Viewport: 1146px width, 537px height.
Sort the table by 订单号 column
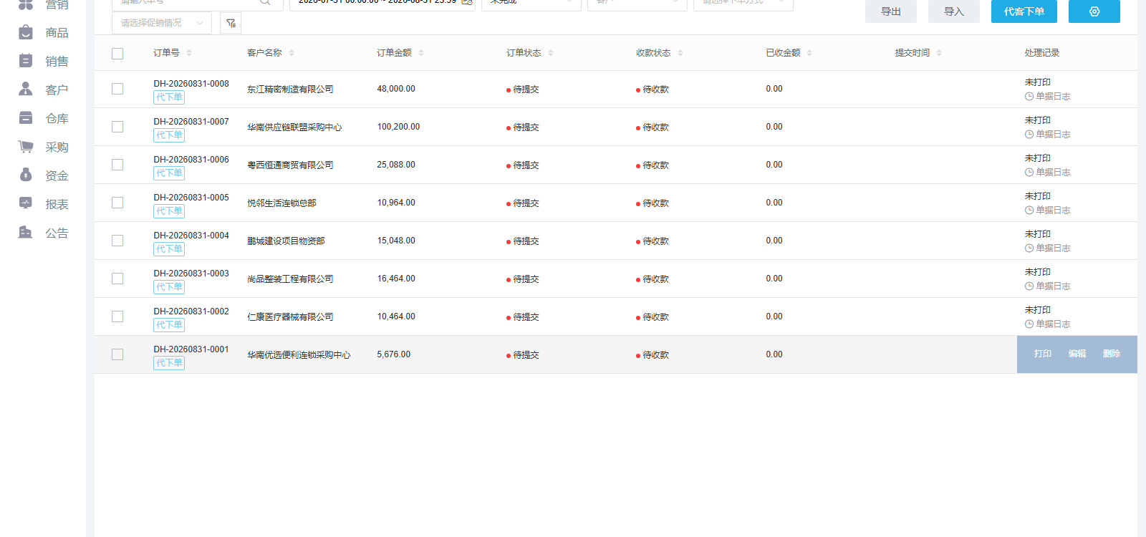point(189,53)
